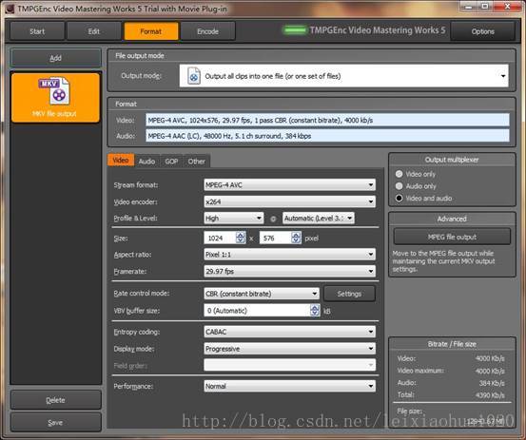Select the Video only radio button
The width and height of the screenshot is (526, 440).
coord(399,174)
